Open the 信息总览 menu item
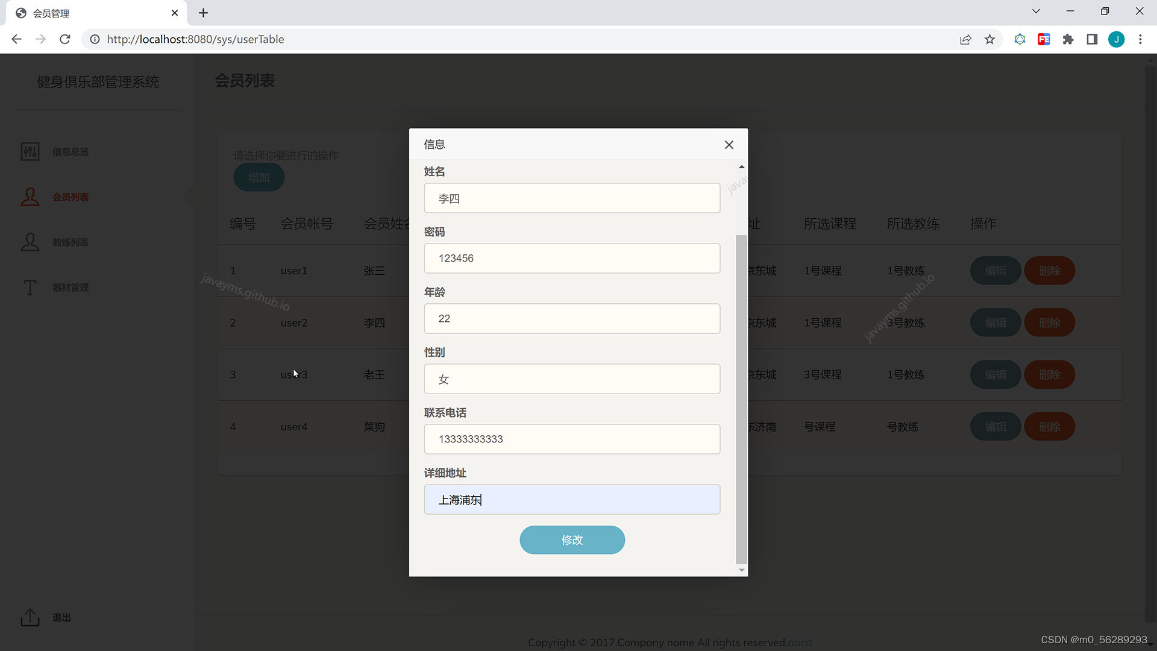The width and height of the screenshot is (1157, 651). coord(71,151)
